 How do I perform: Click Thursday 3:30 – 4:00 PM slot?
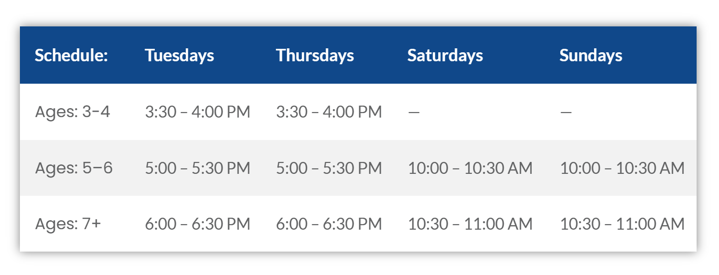point(329,112)
